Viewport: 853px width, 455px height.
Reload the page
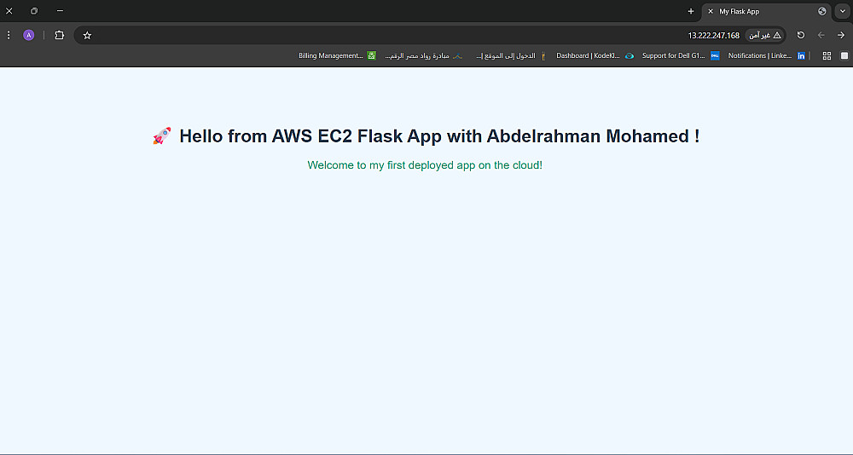click(x=800, y=35)
